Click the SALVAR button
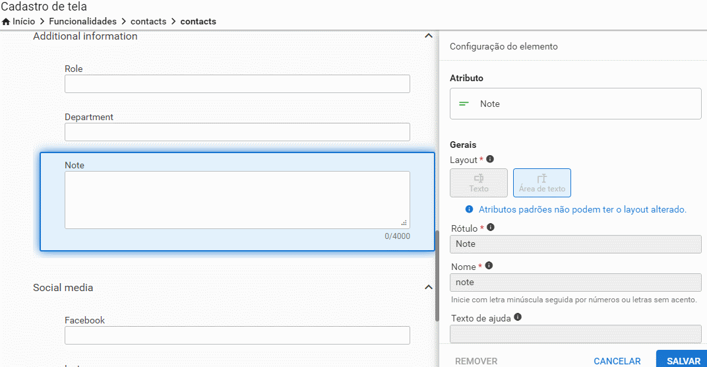 pos(683,359)
